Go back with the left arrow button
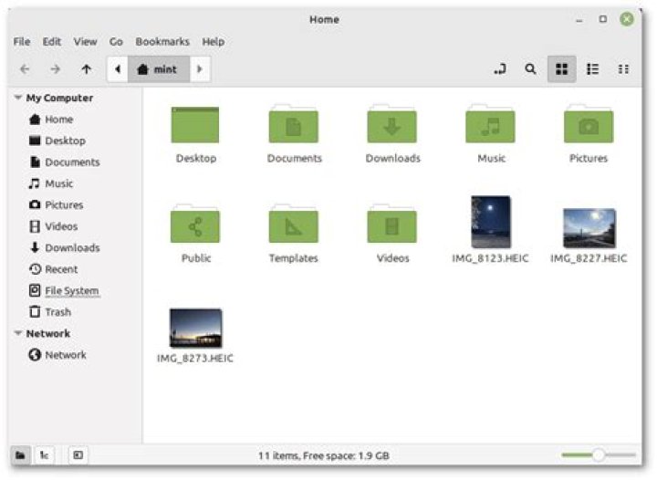This screenshot has width=657, height=480. [x=25, y=69]
